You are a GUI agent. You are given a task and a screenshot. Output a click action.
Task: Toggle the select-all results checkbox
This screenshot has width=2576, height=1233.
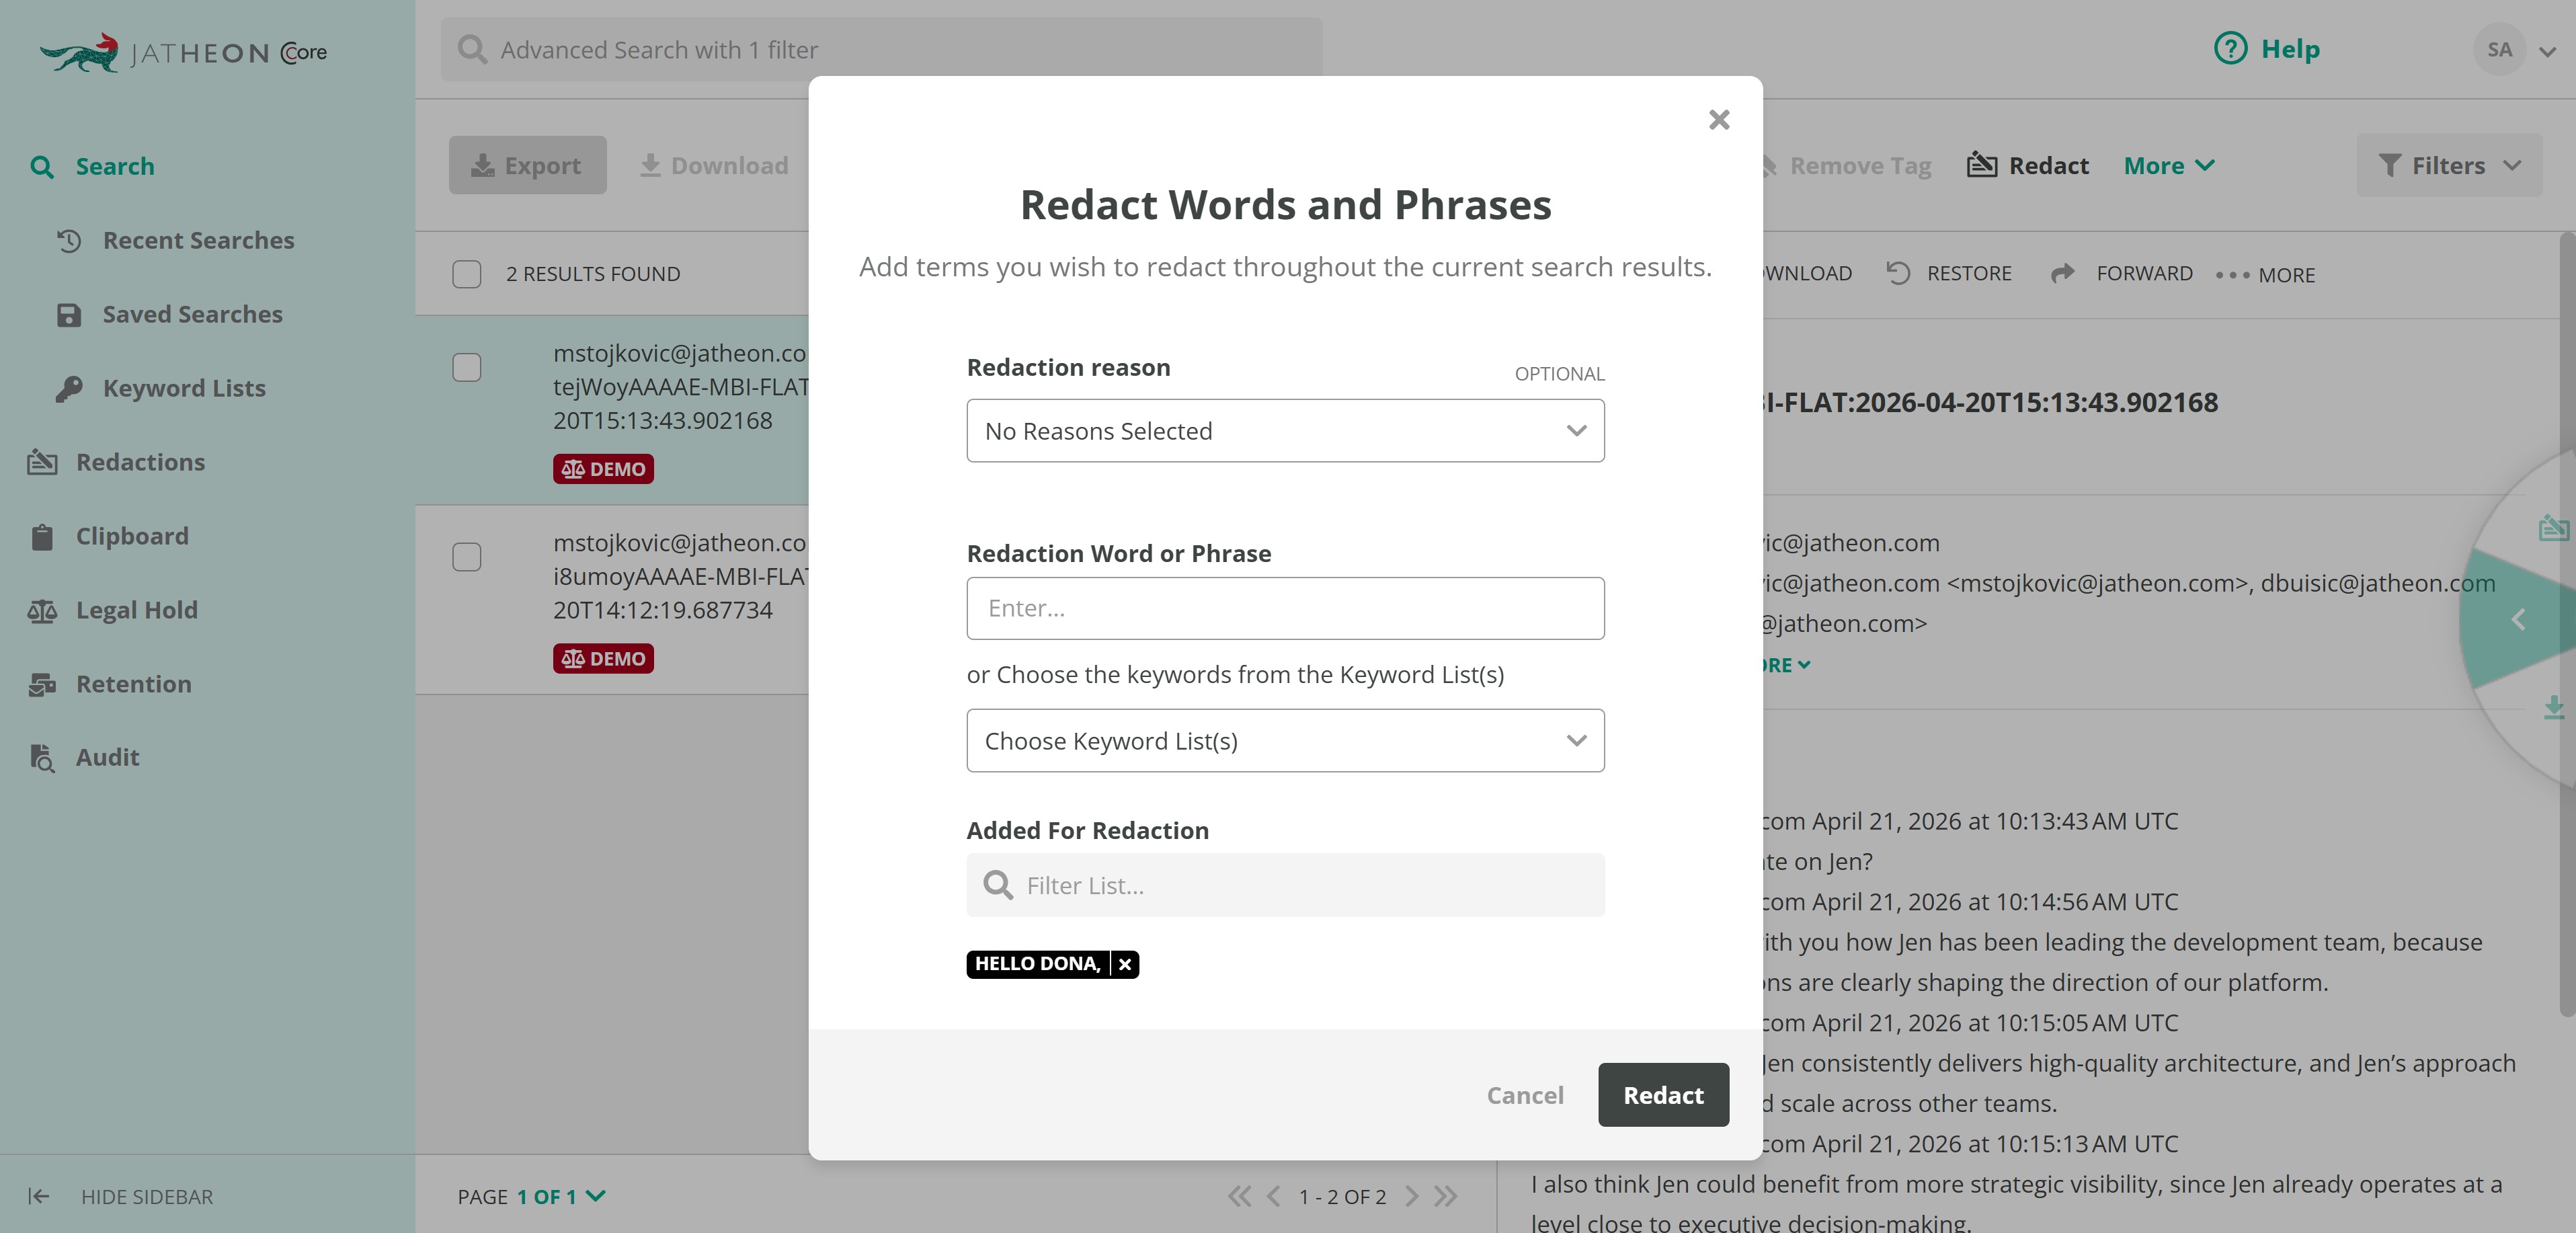(x=466, y=274)
